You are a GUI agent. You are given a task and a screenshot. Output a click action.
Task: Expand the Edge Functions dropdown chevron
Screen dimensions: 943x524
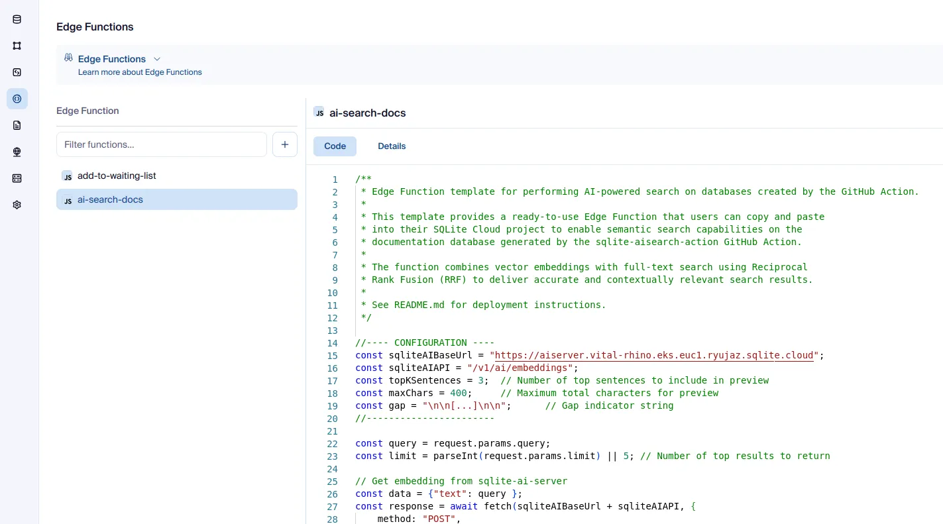(157, 59)
